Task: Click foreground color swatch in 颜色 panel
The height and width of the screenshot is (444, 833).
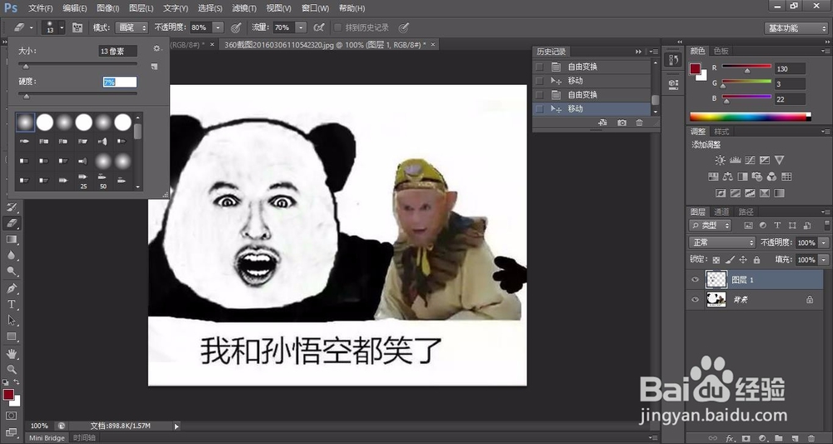Action: [x=695, y=68]
